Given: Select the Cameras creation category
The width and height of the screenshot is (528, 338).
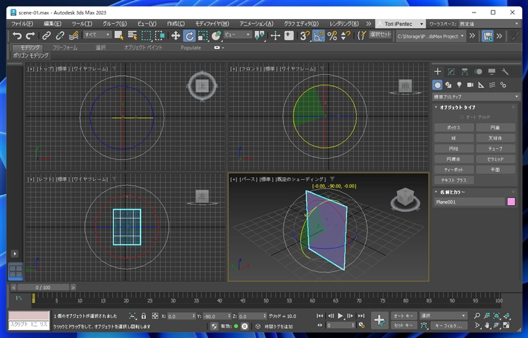Looking at the screenshot, I should pos(470,85).
